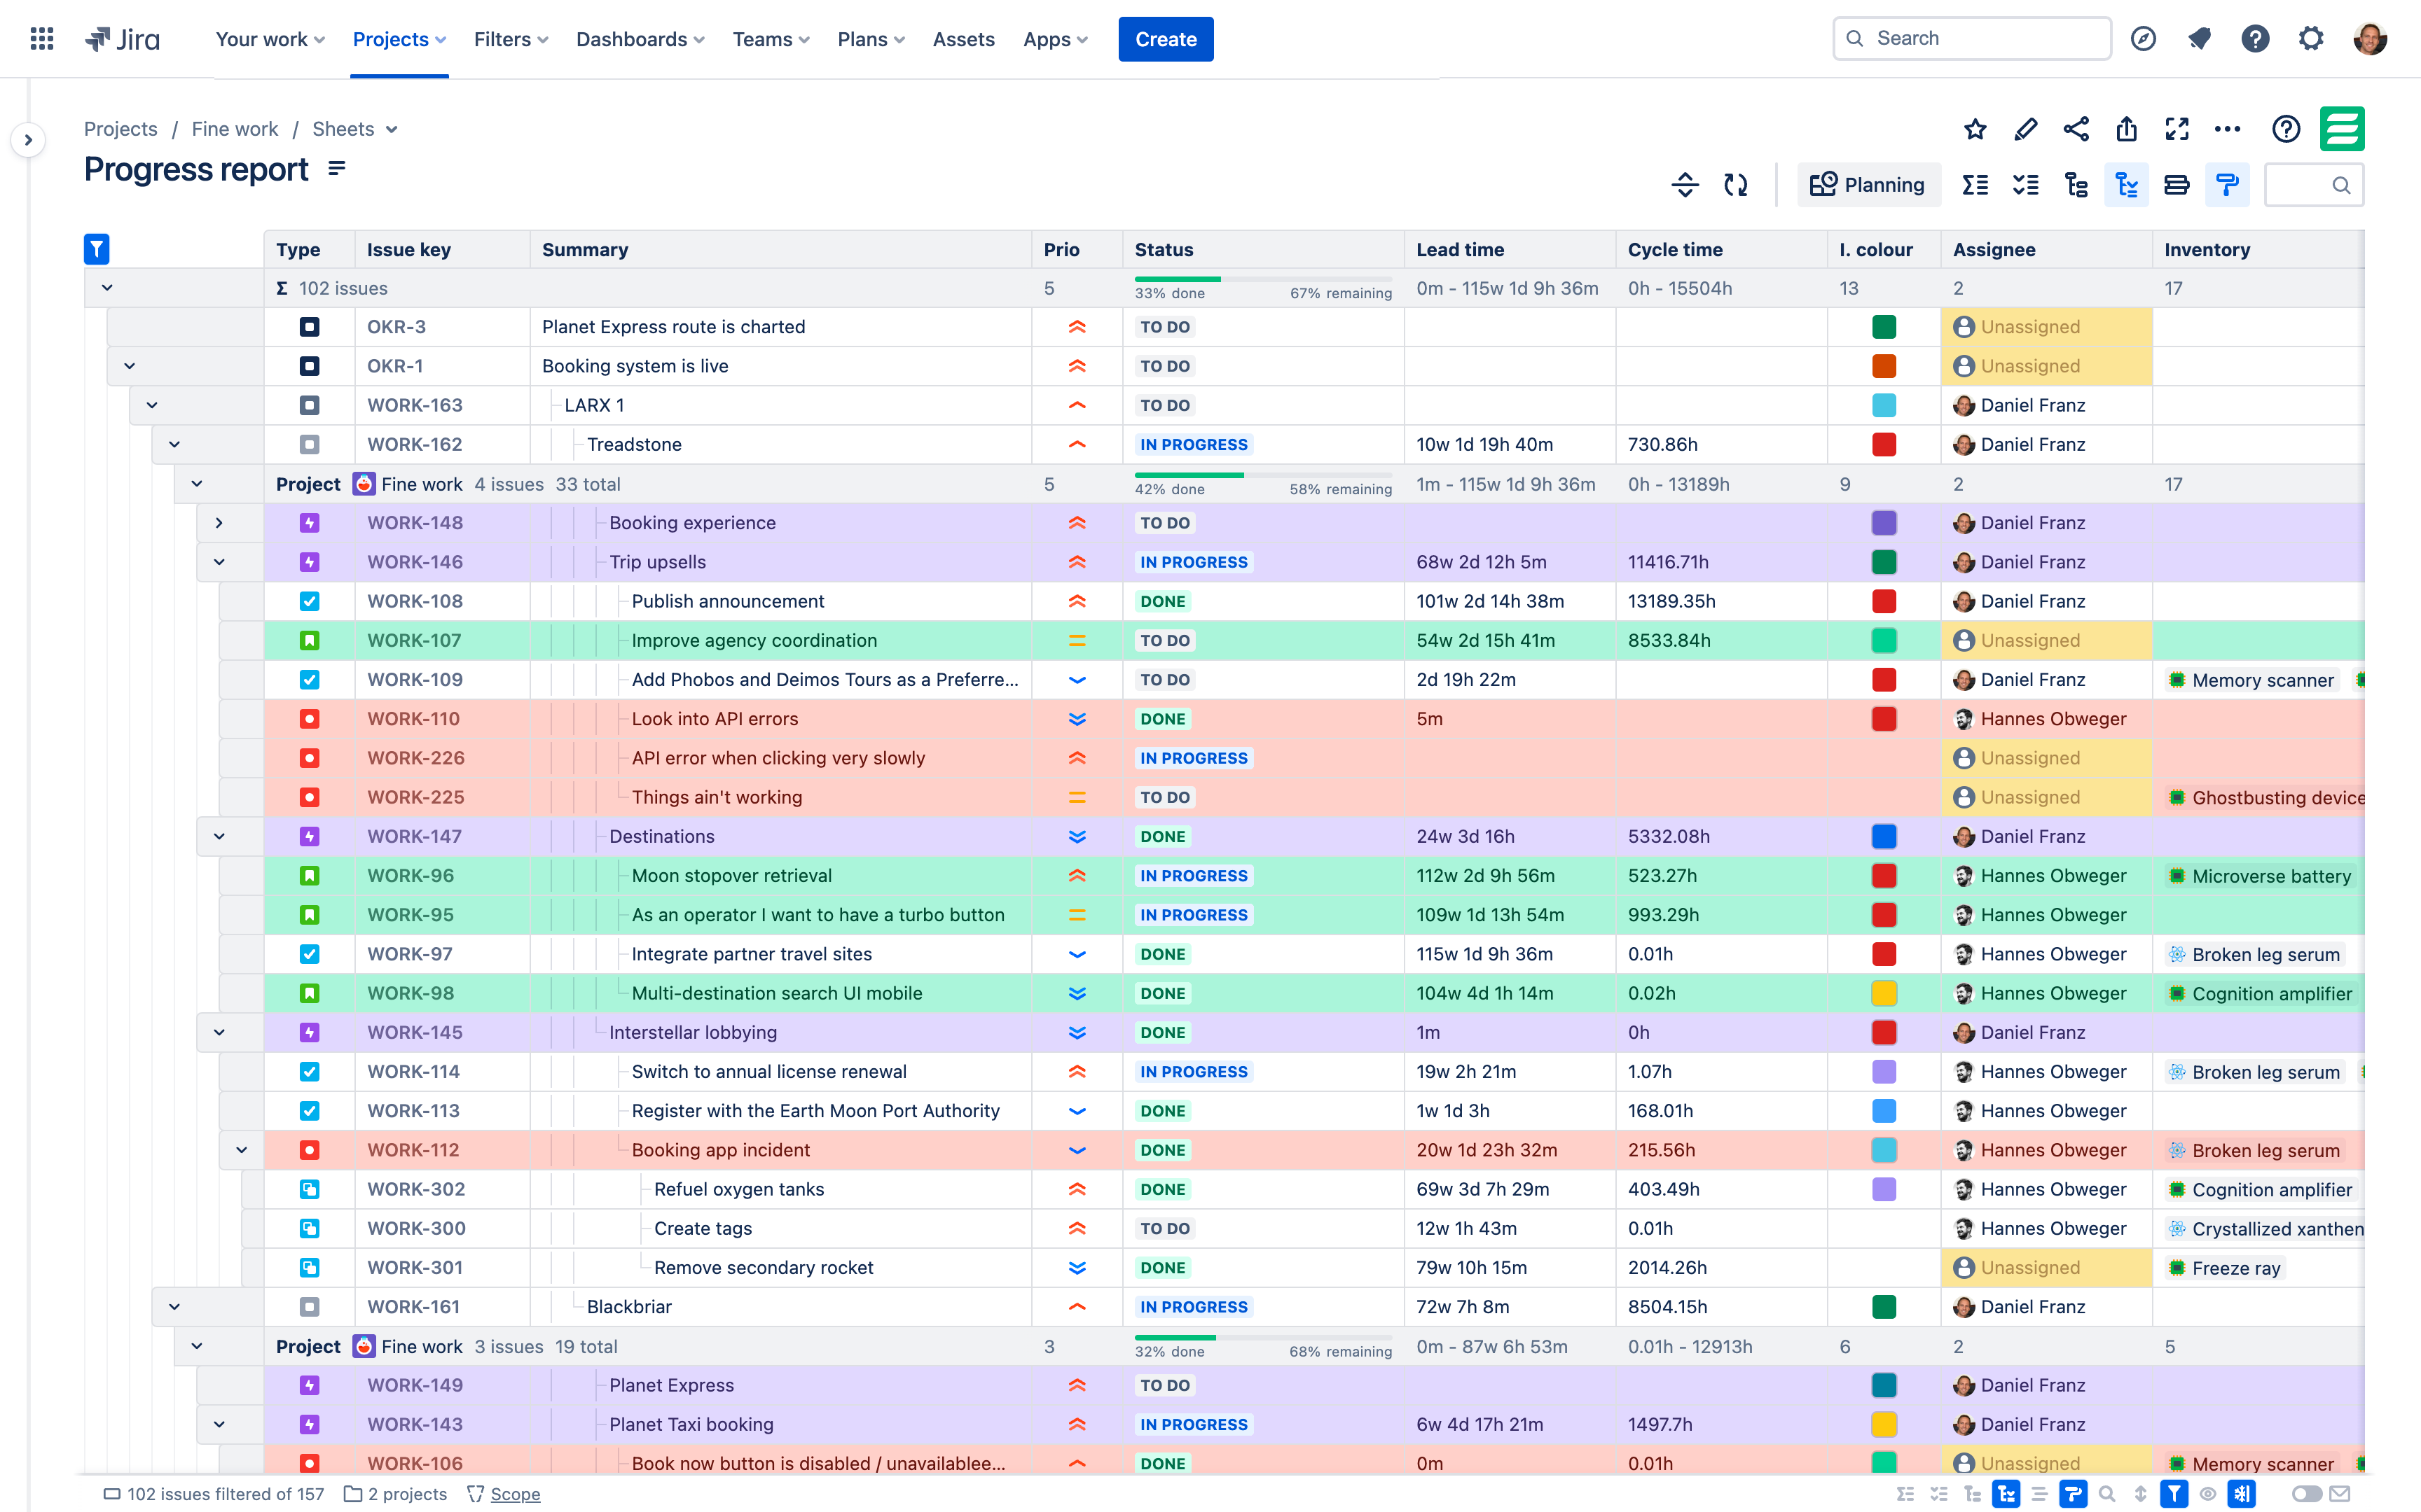This screenshot has height=1512, width=2421.
Task: Flip the toggle switch at bottom right
Action: 2308,1494
